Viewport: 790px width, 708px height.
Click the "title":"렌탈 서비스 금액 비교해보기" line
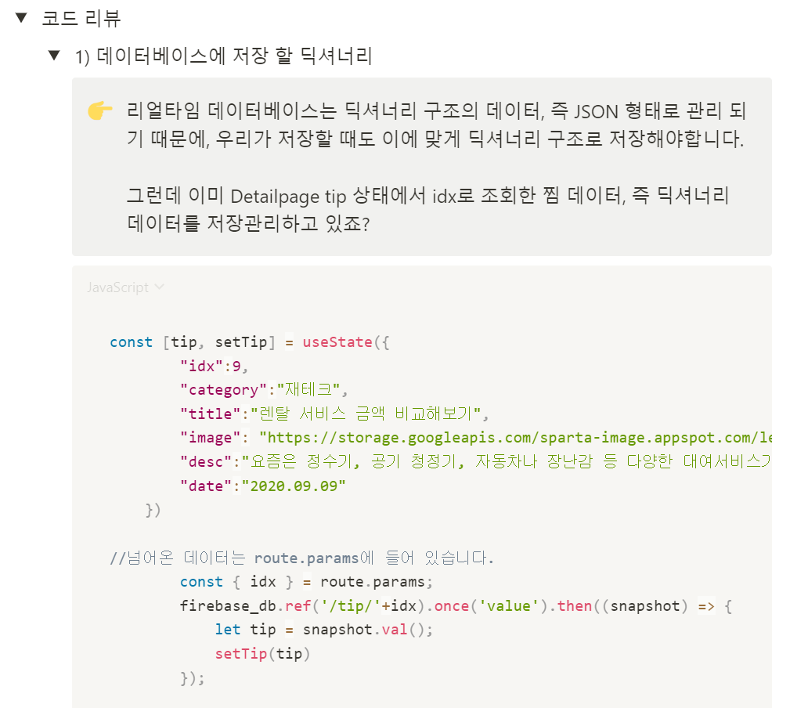click(334, 414)
